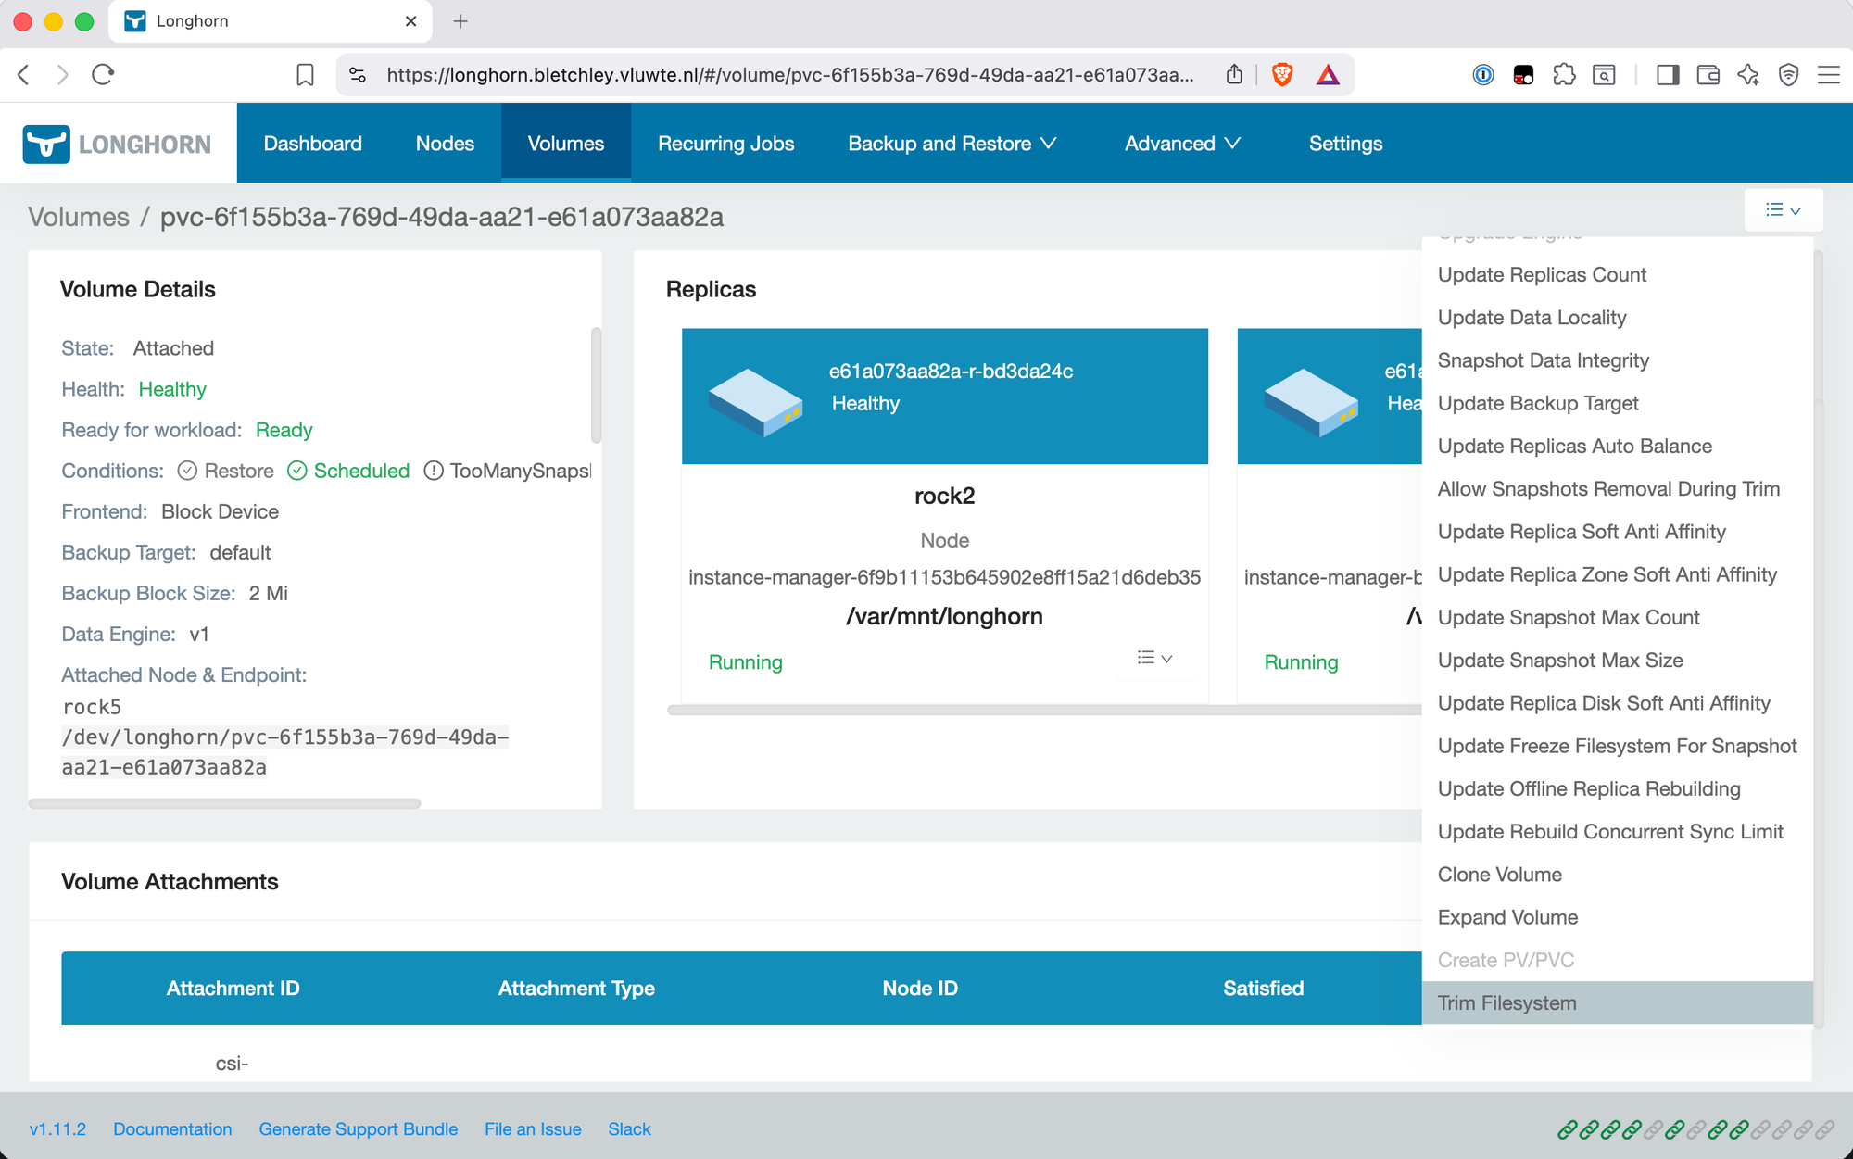Click the v1.11.2 version link
The image size is (1853, 1159).
(x=57, y=1129)
